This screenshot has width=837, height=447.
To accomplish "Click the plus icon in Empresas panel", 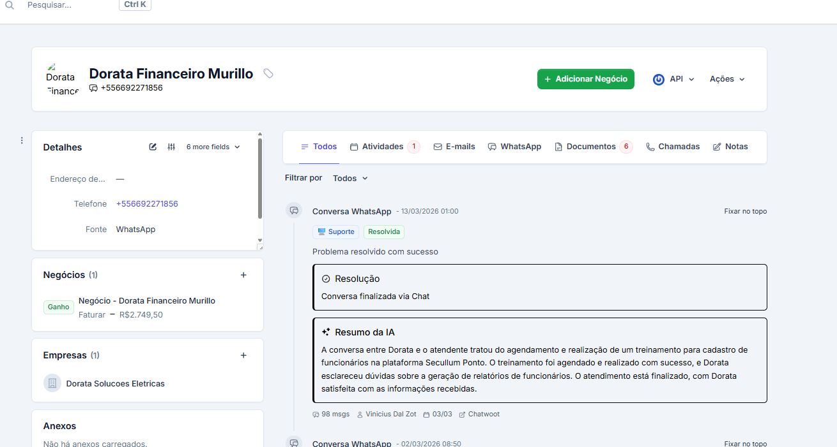I will [243, 355].
